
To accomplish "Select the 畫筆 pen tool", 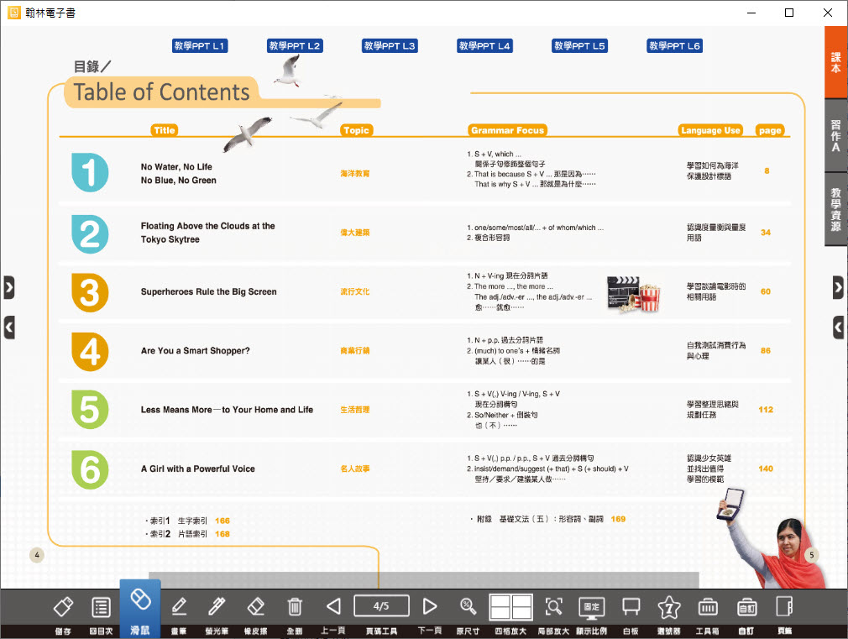I will coord(179,607).
